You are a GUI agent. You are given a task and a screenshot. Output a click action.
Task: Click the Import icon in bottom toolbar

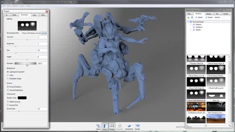(x=98, y=126)
